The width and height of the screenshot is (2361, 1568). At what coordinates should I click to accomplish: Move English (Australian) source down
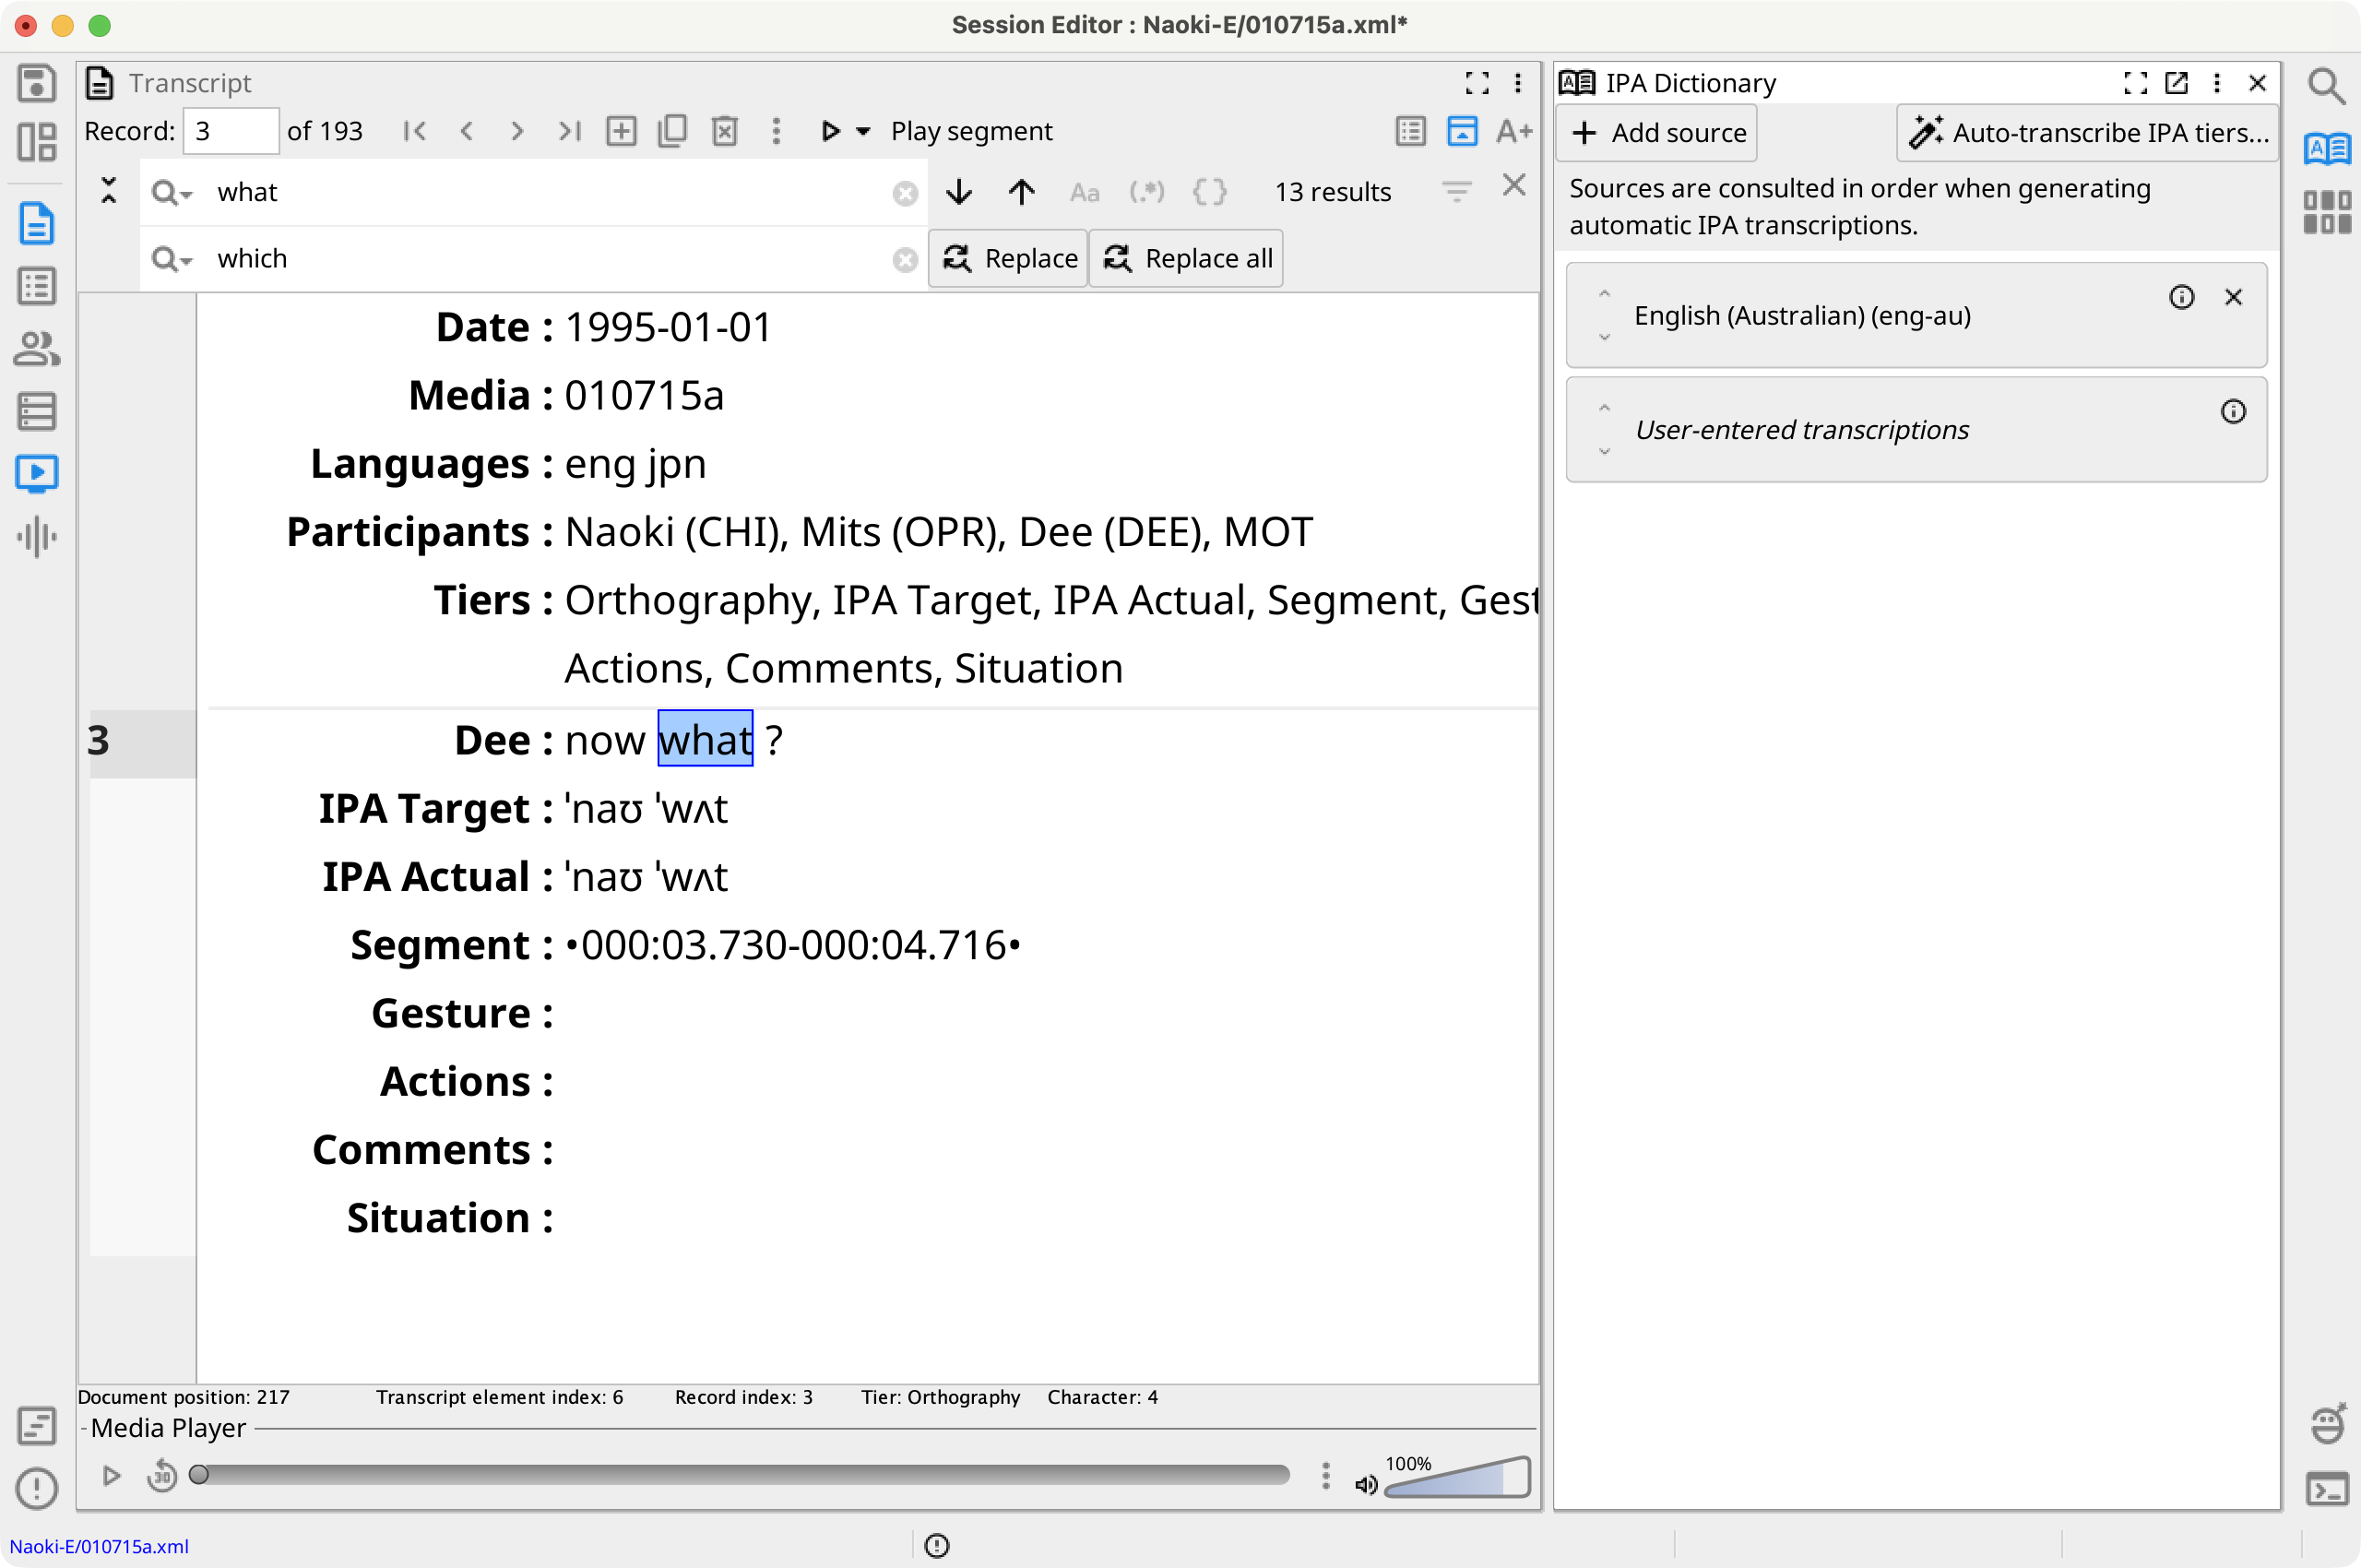pyautogui.click(x=1604, y=338)
